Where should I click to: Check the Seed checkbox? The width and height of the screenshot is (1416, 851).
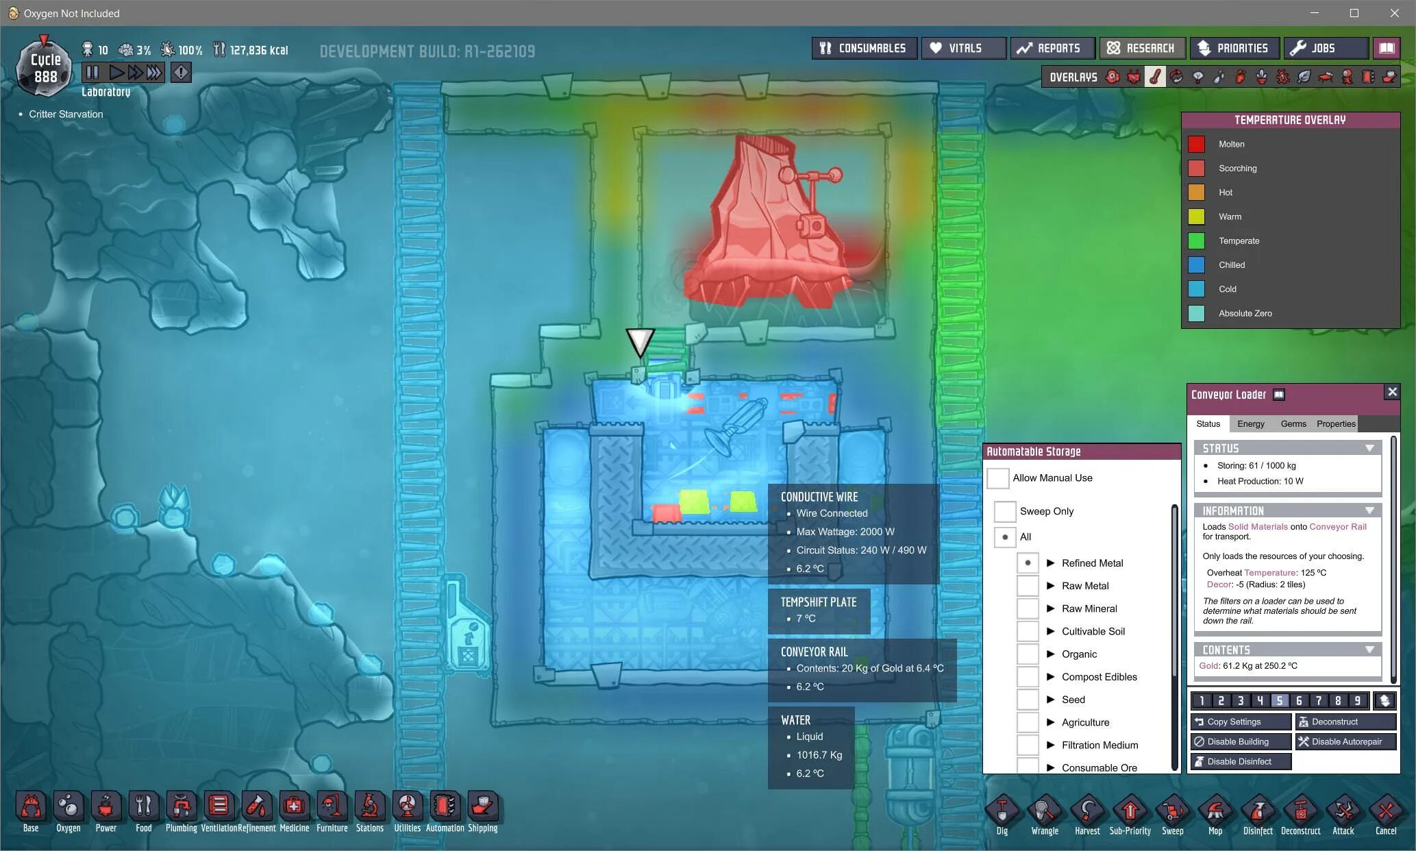coord(1028,700)
